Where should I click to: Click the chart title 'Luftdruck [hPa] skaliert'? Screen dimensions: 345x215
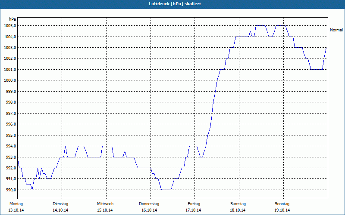click(175, 4)
